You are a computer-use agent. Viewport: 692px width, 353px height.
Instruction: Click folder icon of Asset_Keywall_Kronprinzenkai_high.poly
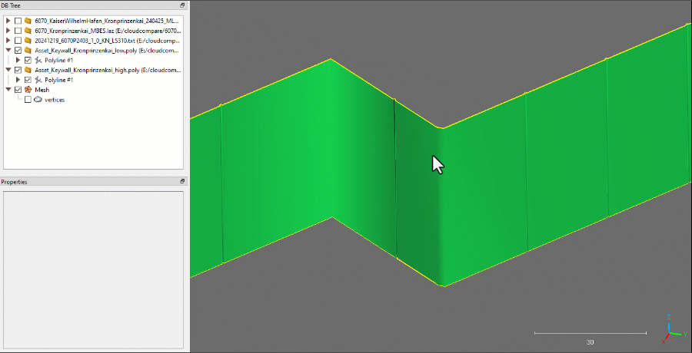[x=28, y=70]
